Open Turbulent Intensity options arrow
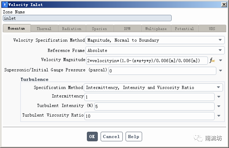Image resolution: width=229 pixels, height=148 pixels. click(219, 106)
